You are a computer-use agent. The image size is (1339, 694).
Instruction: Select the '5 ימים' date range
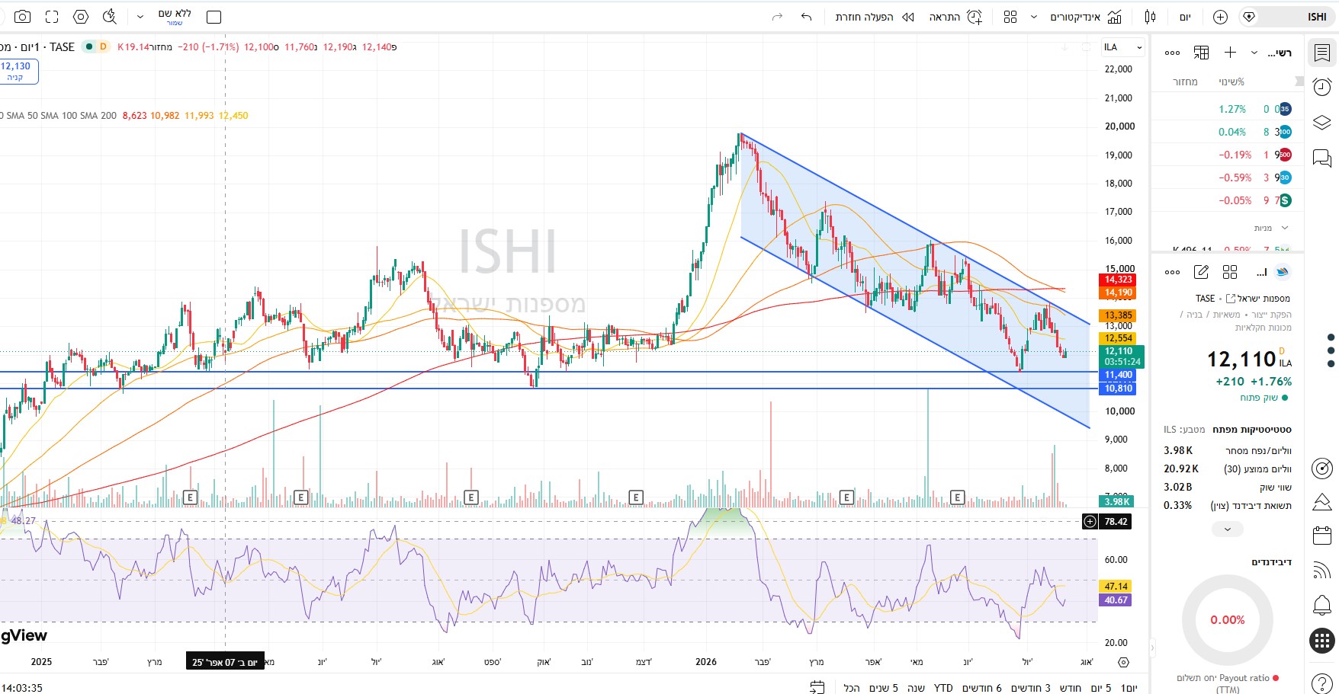point(1101,687)
